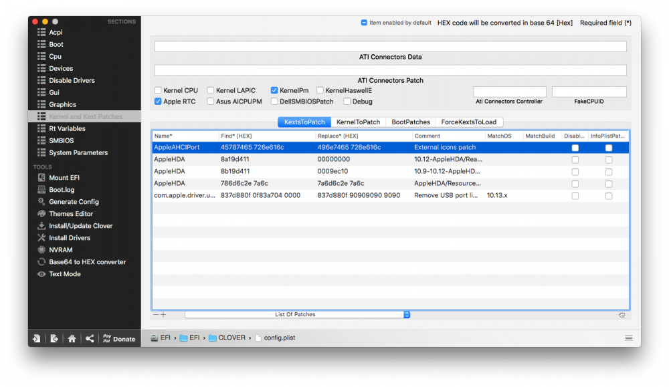Enable the Kernel CPU checkbox

click(158, 90)
